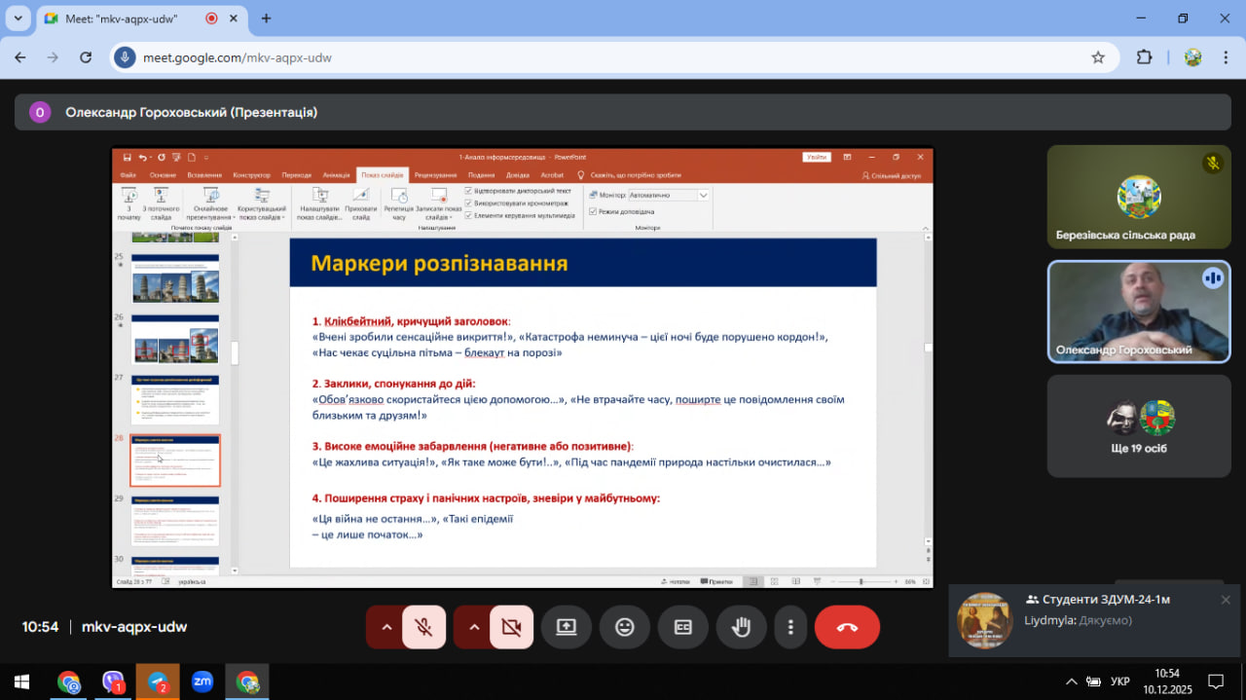Viewport: 1246px width, 700px height.
Task: Open Zoom from the Windows taskbar
Action: click(202, 682)
